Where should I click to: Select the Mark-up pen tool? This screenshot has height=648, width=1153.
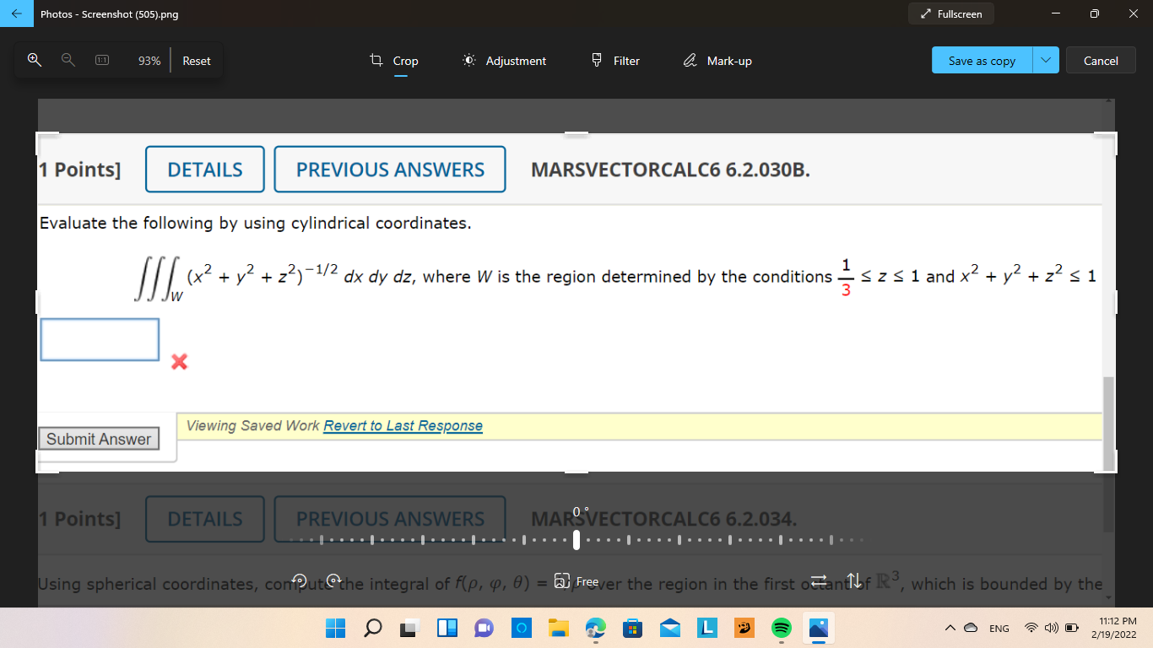pos(717,60)
